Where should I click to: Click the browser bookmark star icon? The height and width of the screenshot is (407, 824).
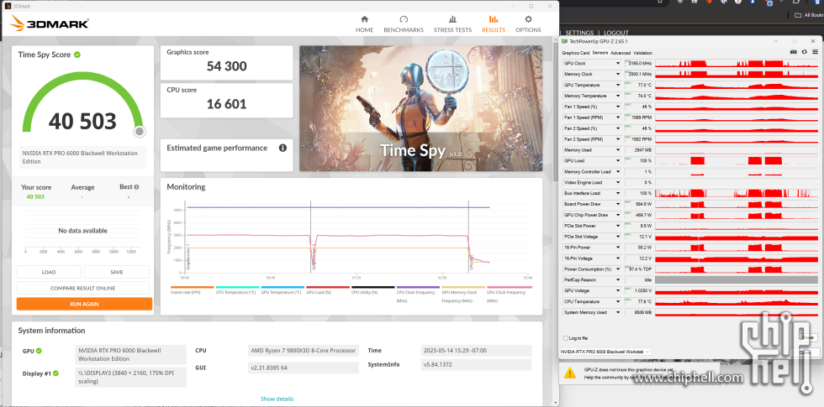[660, 2]
